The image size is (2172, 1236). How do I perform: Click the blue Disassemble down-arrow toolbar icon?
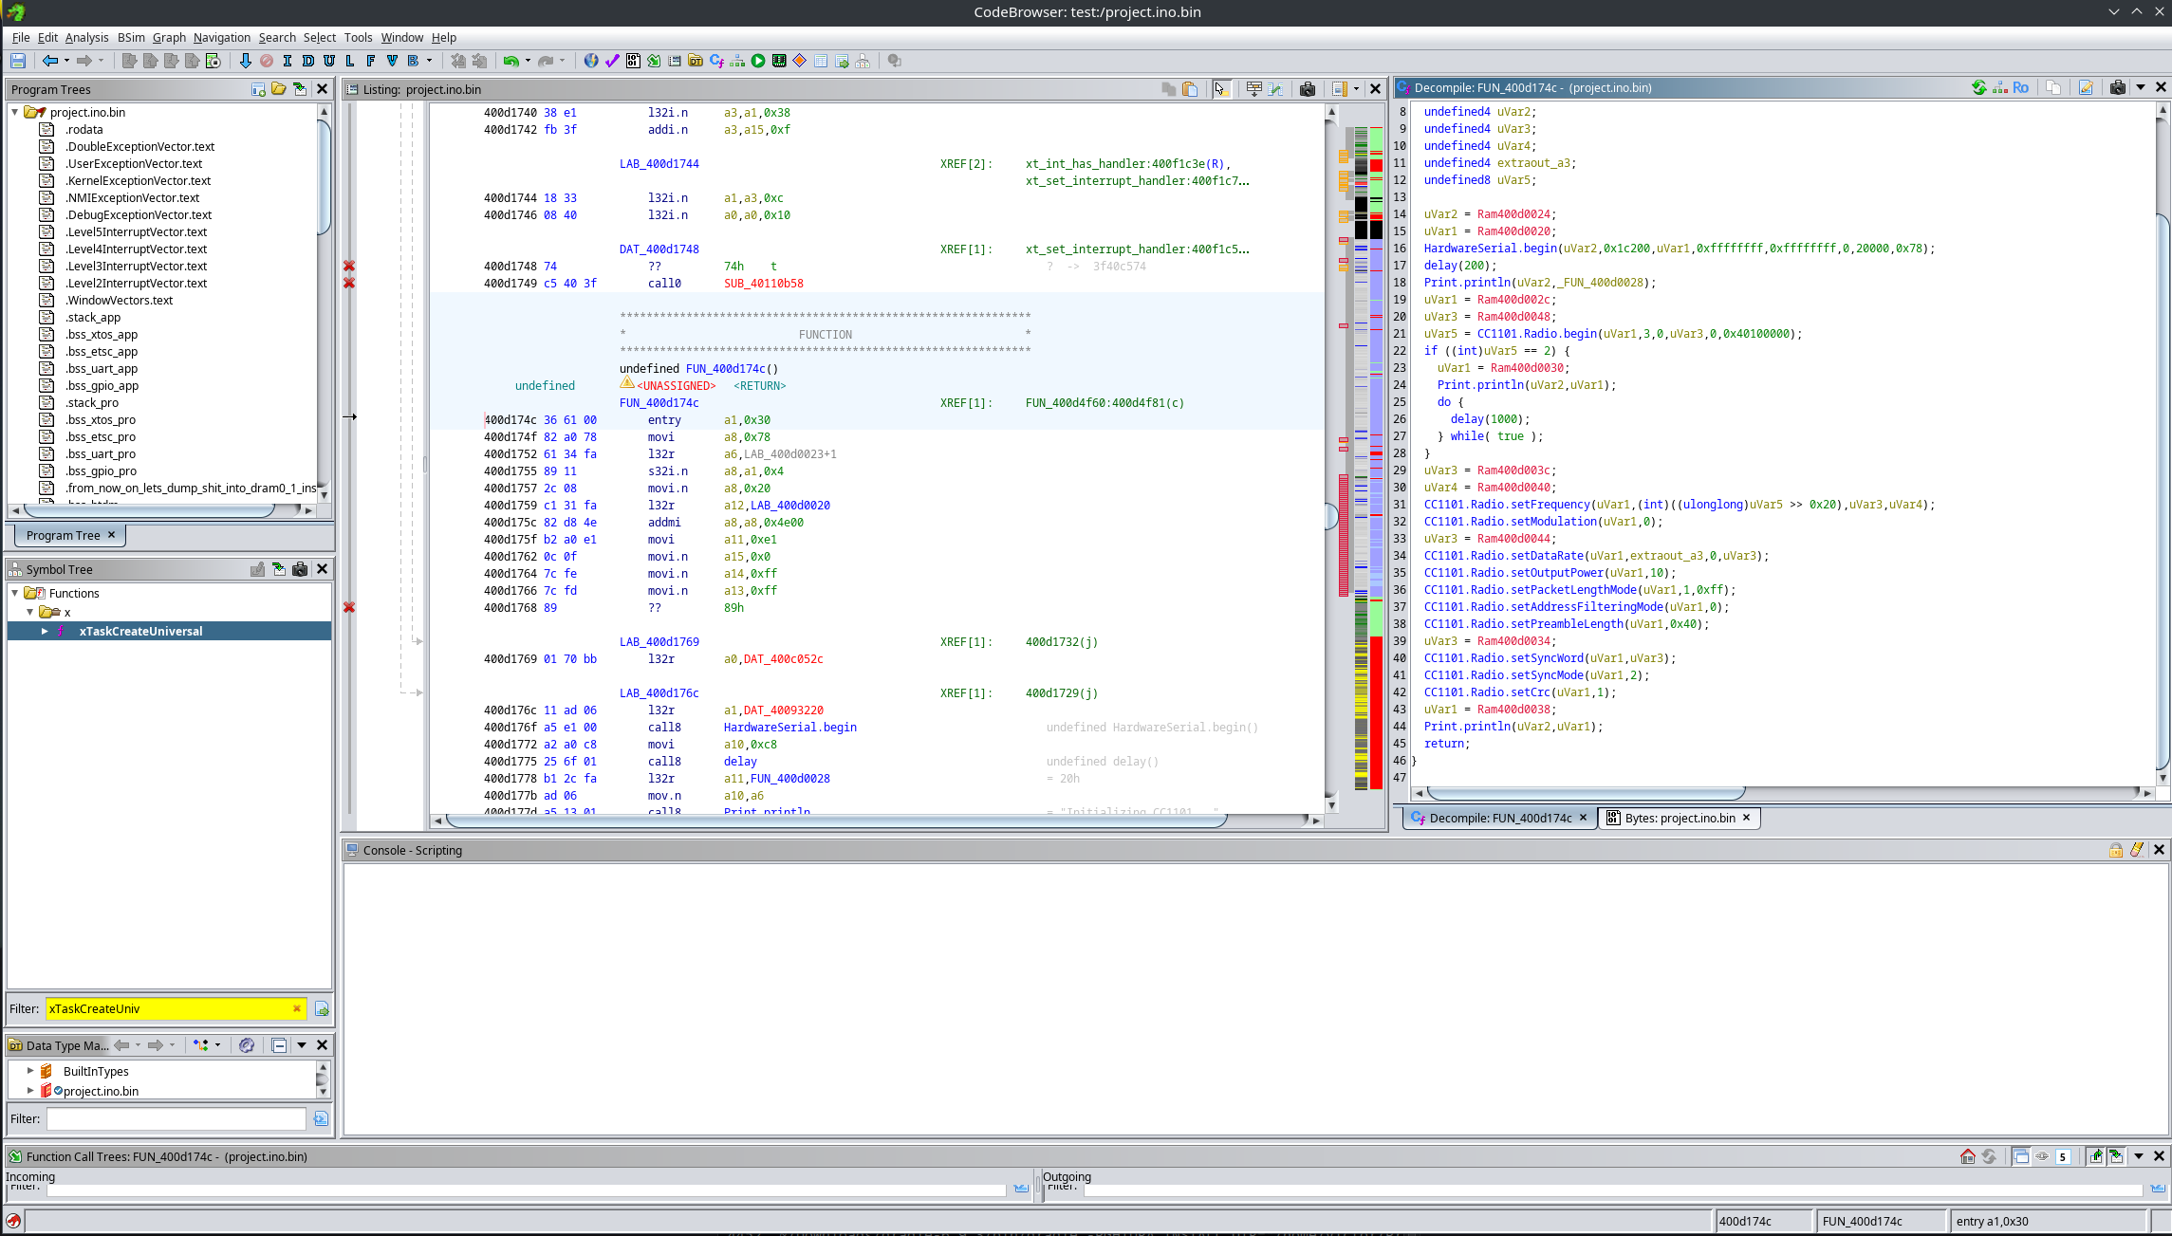coord(246,60)
